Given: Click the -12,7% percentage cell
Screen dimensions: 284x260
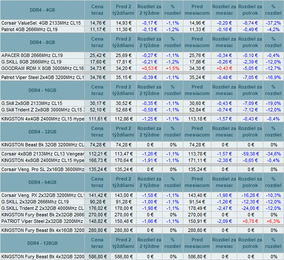Looking at the screenshot, I should (273, 69).
